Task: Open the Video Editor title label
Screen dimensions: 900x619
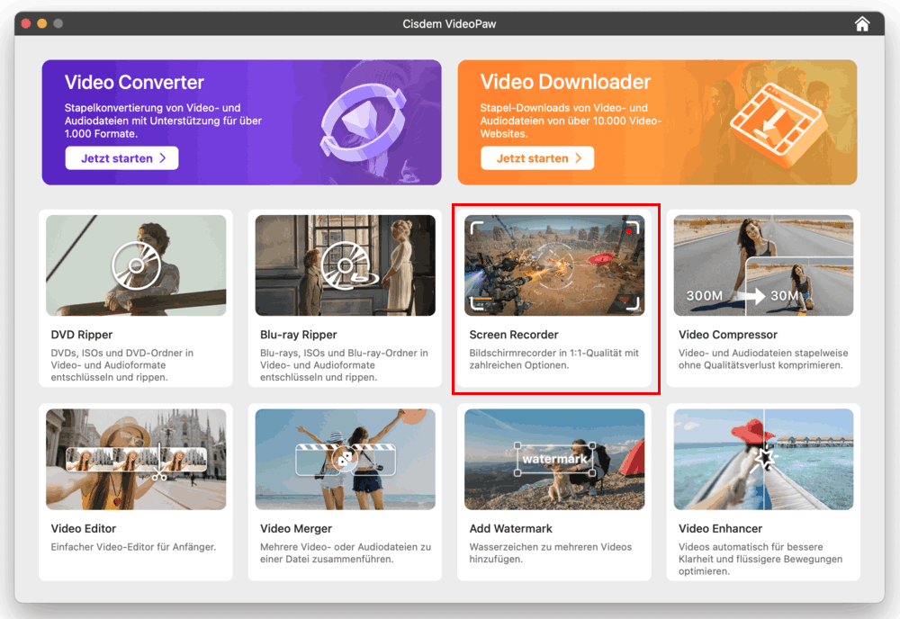Action: coord(84,528)
